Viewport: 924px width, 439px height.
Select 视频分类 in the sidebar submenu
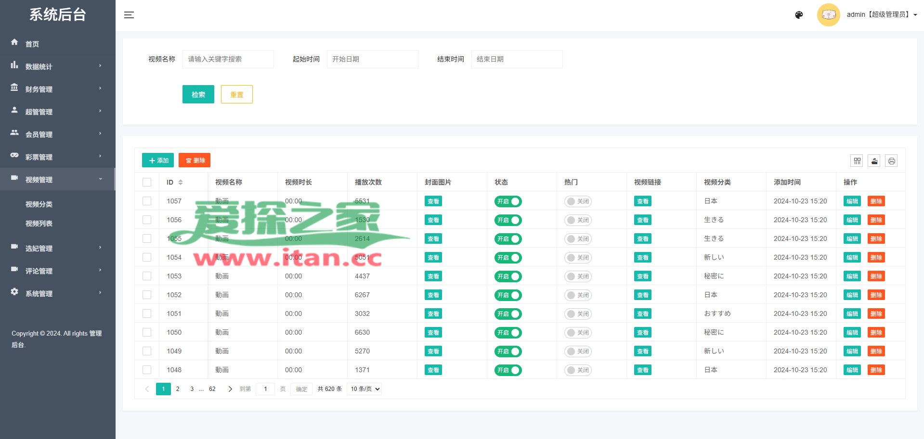click(x=39, y=204)
